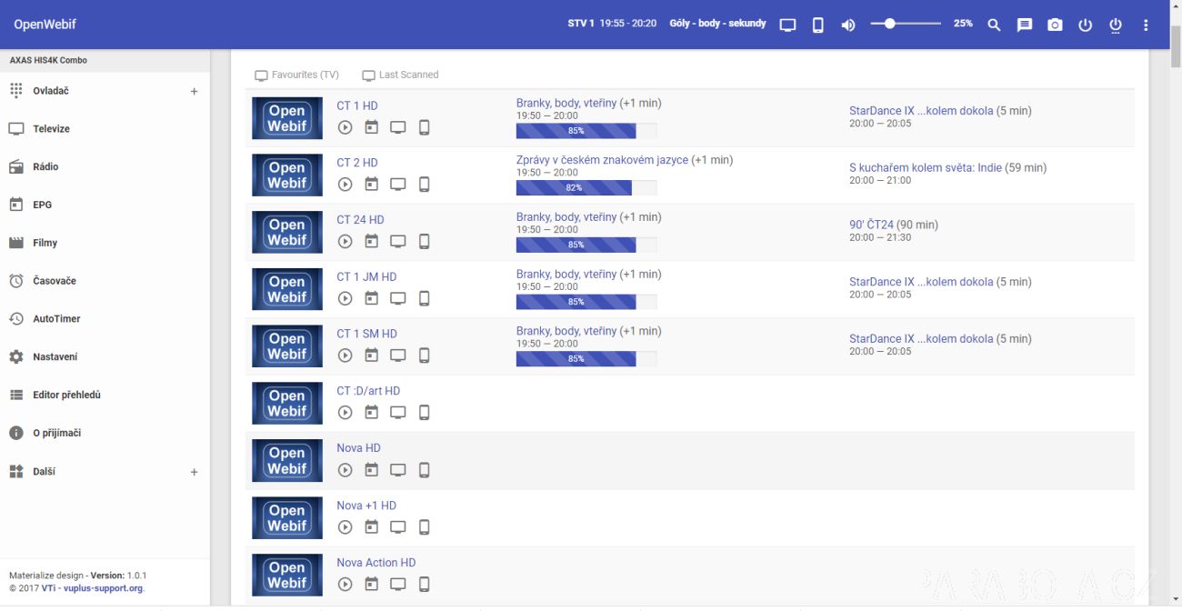Adjust the volume slider handle
This screenshot has width=1182, height=611.
tap(889, 24)
